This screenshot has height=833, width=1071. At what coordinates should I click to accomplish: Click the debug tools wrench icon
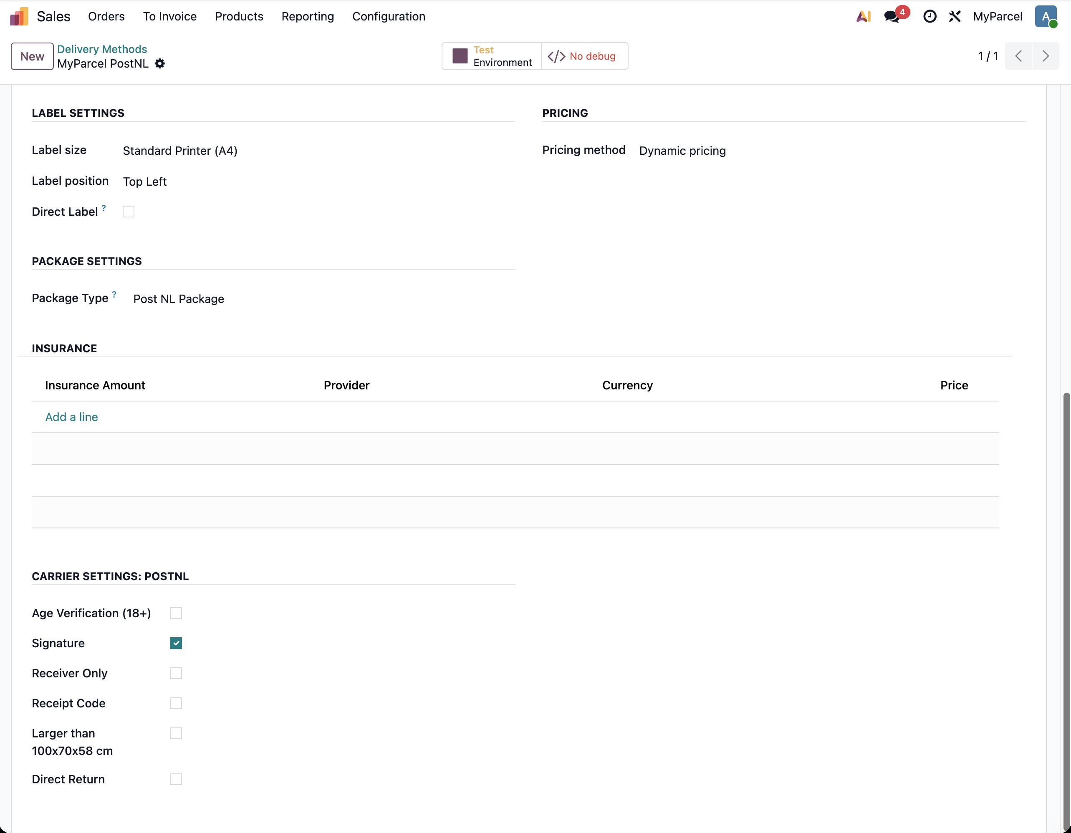[955, 16]
